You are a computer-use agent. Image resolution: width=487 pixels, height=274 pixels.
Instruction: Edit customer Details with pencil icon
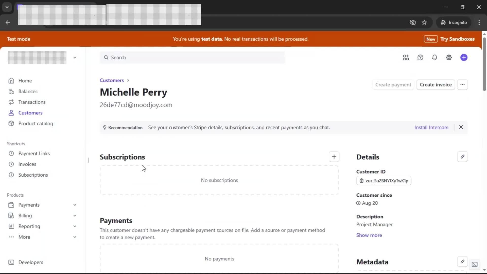tap(462, 157)
